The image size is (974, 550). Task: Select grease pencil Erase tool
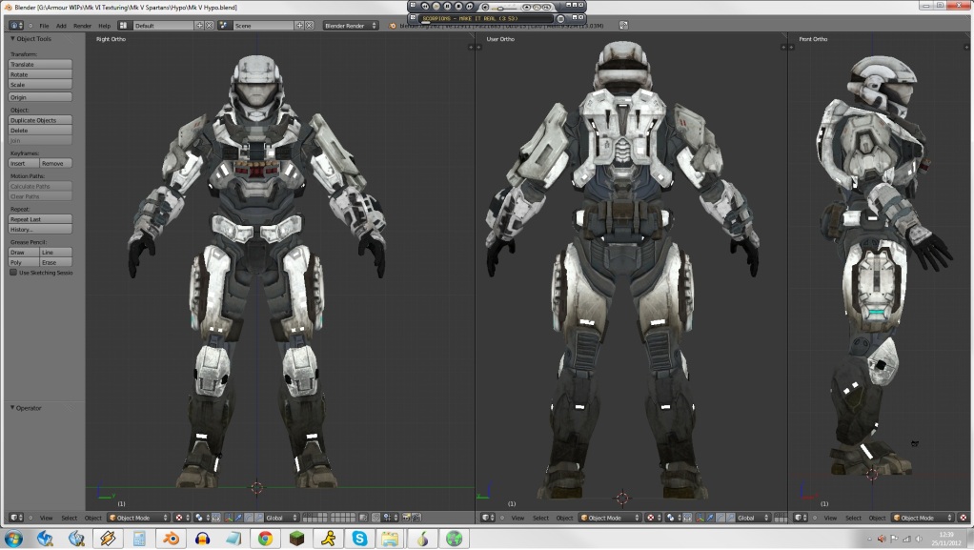click(x=56, y=262)
